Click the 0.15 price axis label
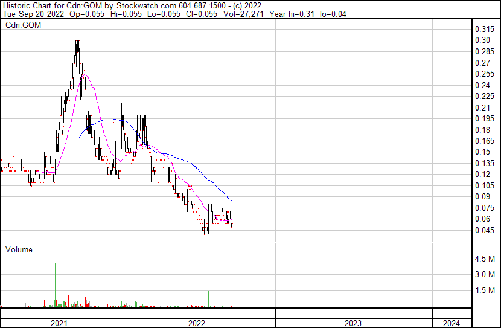This screenshot has width=501, height=328. click(x=482, y=152)
